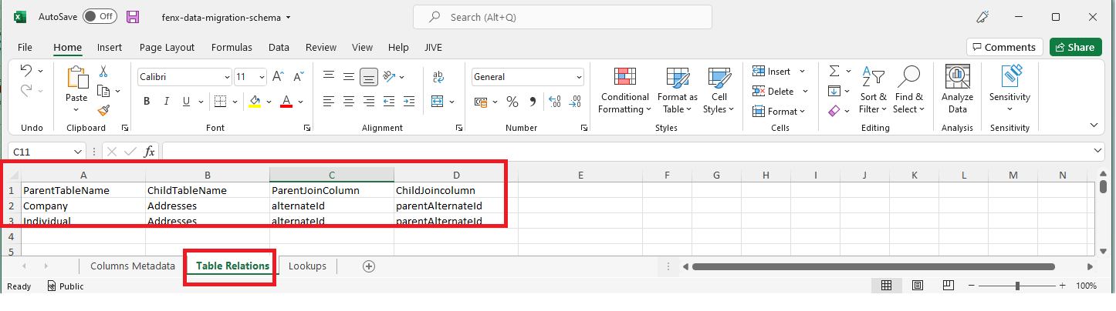Screen dimensions: 1116x311
Task: Click the Format Painter brush icon
Action: point(103,110)
